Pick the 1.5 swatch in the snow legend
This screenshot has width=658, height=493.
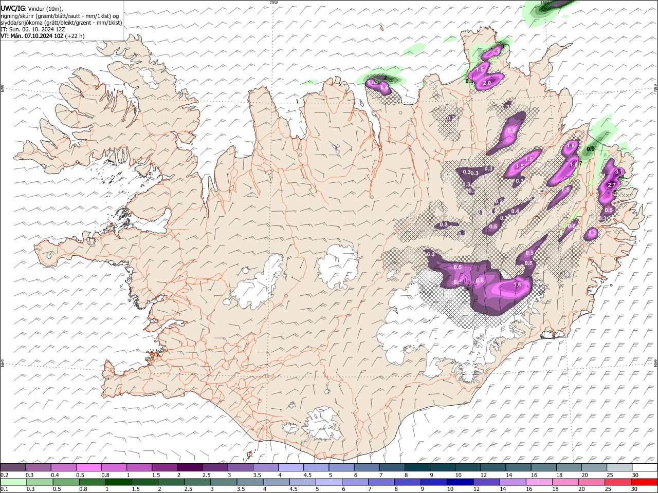point(164,468)
